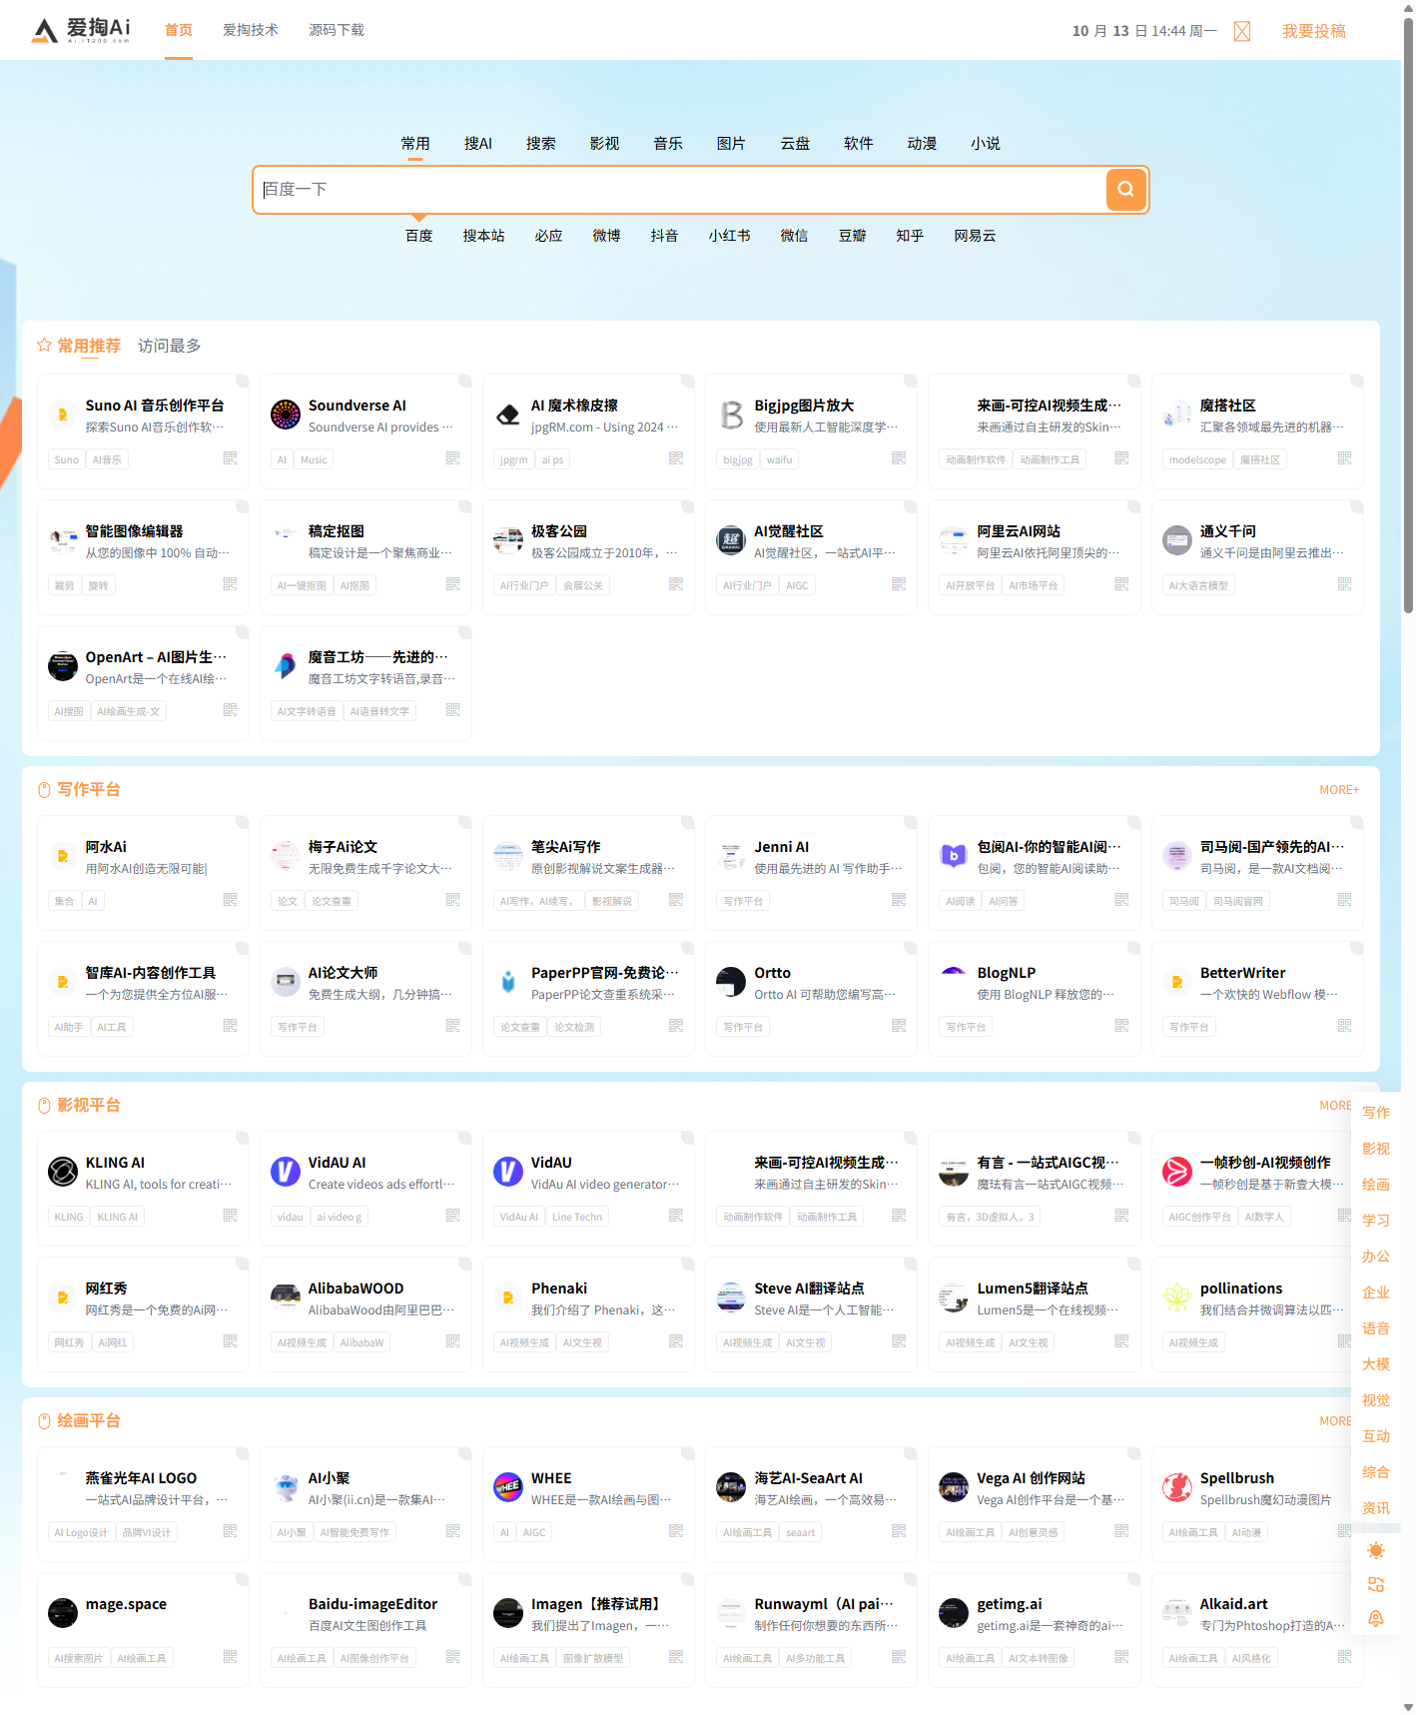Click the rocket back-to-top icon
1416x1715 pixels.
(x=1376, y=1618)
